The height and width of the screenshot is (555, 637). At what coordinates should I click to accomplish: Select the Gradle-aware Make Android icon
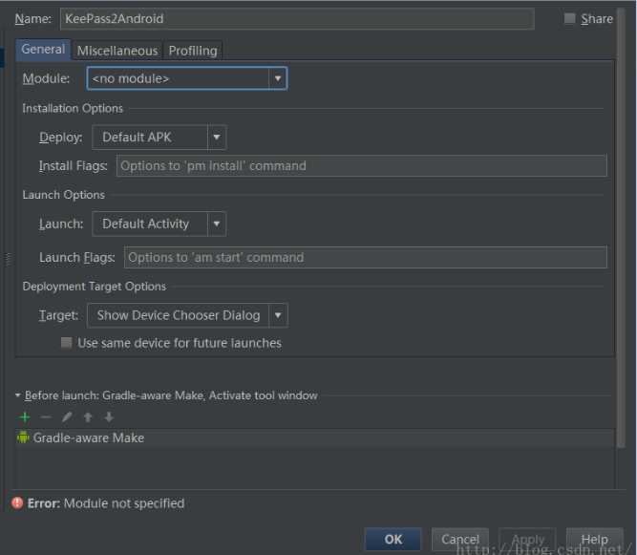click(x=23, y=438)
